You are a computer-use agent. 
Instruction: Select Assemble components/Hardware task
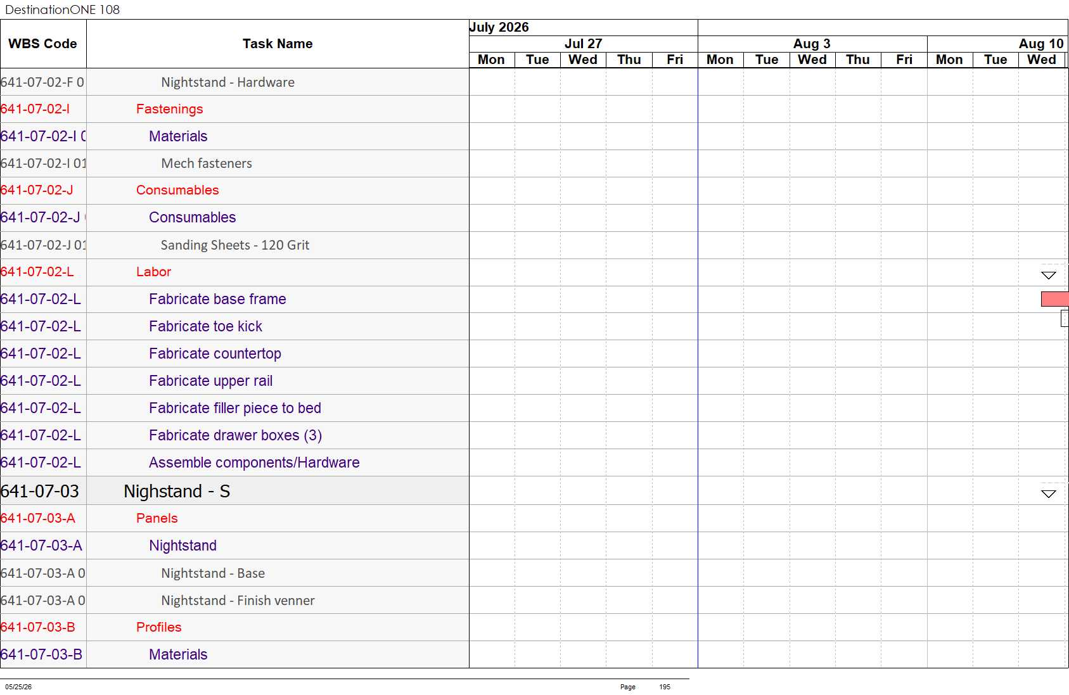(x=234, y=462)
